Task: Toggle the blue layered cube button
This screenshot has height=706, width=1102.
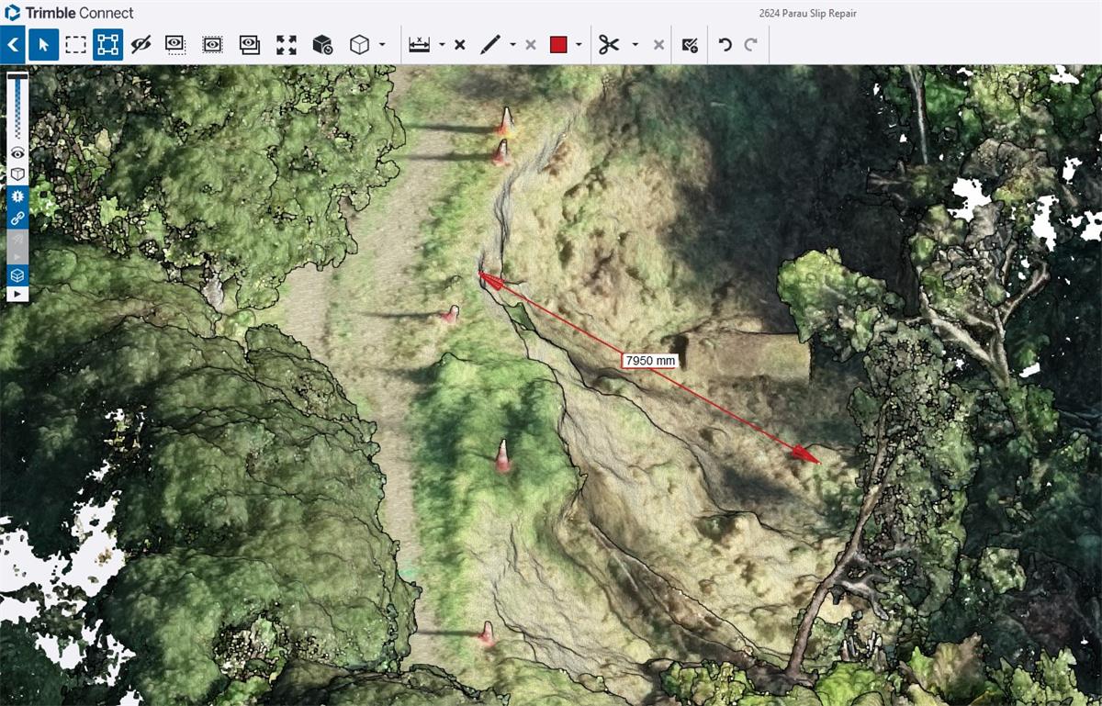Action: [17, 275]
